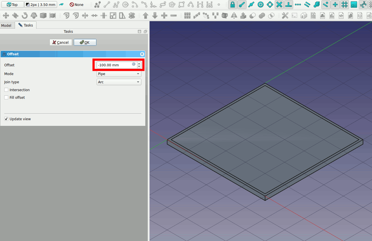
Task: Toggle the Snap Perpendicular icon
Action: pos(288,5)
